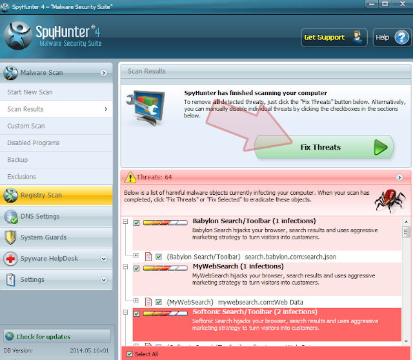Screen dimensions: 413x360
Task: Open Start New Scan menu item
Action: point(56,92)
